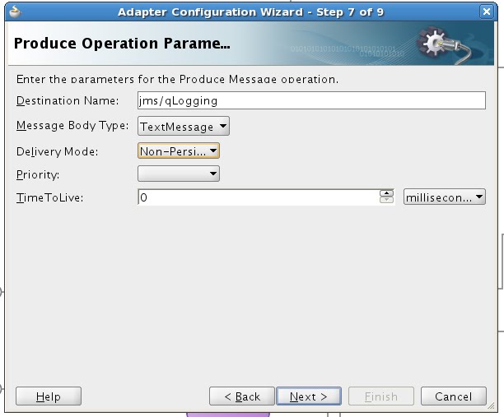
Task: Click the Priority label
Action: 38,174
